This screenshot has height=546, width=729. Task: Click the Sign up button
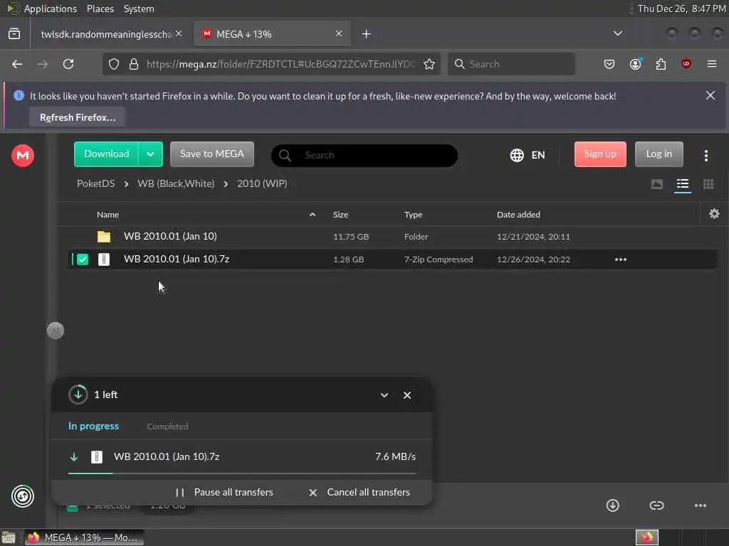(600, 154)
